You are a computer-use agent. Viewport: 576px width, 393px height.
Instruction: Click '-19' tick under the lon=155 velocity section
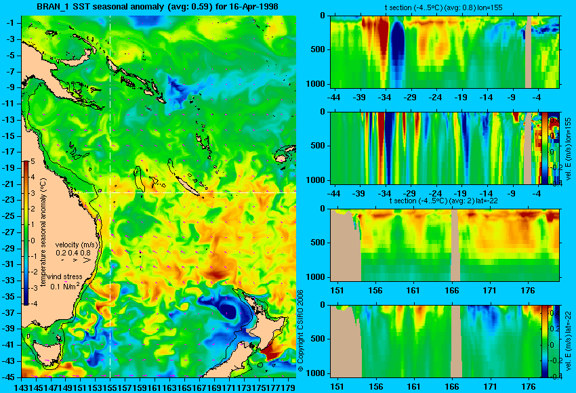460,194
